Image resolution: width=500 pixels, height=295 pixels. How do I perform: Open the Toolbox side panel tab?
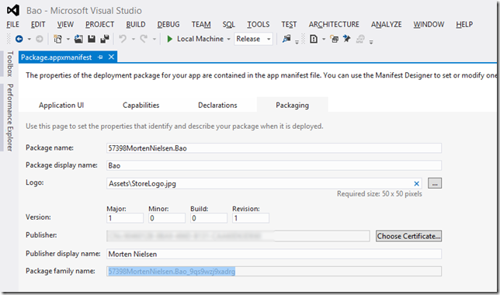point(10,64)
